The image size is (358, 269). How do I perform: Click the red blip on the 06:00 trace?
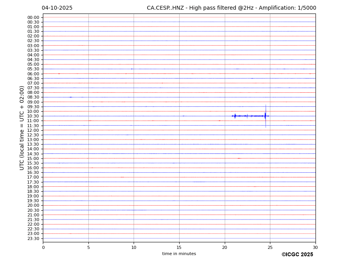[x=59, y=73]
